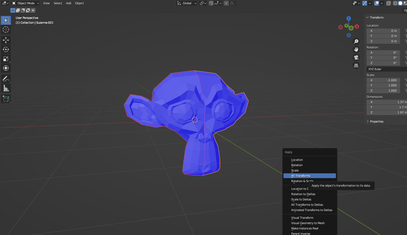This screenshot has width=407, height=235.
Task: Choose Visual Transform entry
Action: 310,218
